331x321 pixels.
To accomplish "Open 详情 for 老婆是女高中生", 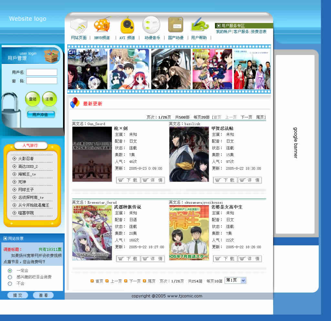I will click(250, 259).
